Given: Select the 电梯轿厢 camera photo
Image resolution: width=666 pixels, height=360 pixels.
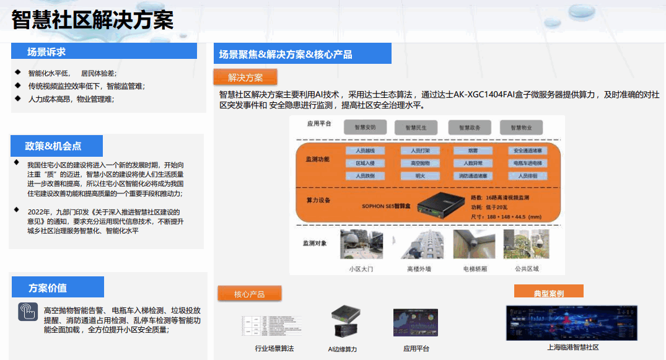Looking at the screenshot, I should tap(475, 245).
